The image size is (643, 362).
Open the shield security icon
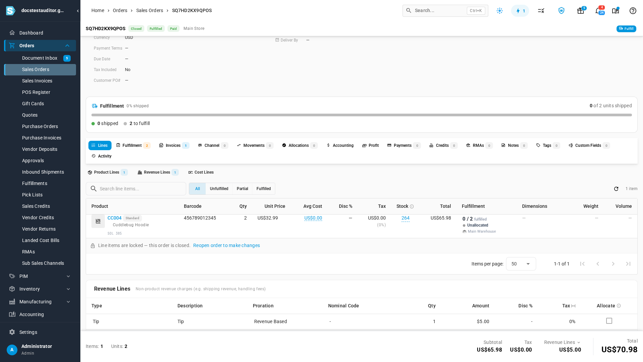561,11
